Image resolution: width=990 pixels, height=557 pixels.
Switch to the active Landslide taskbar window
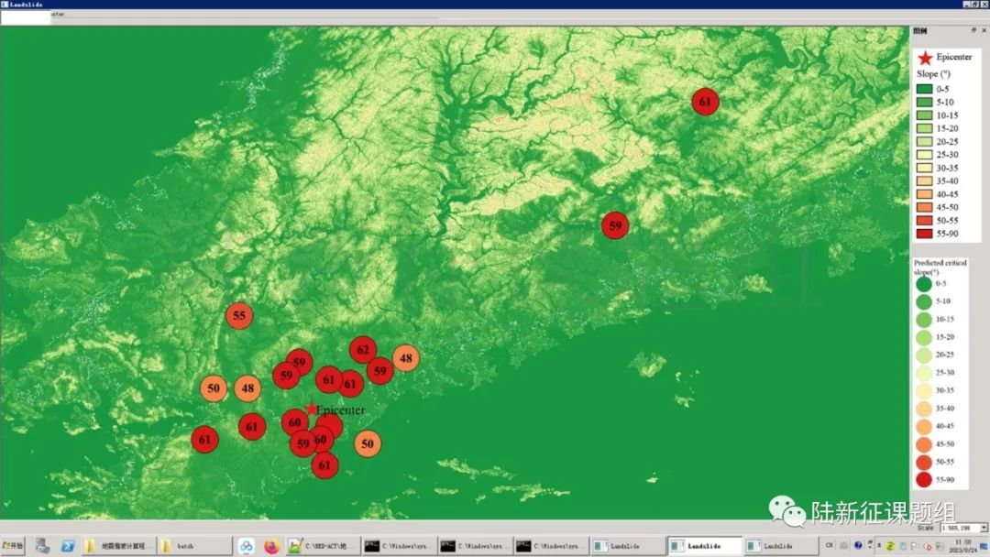[x=703, y=547]
